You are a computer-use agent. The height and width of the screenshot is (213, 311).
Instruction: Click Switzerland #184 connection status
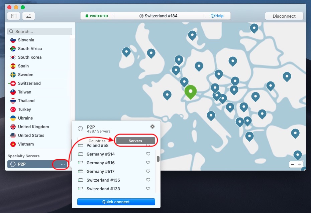coord(158,16)
